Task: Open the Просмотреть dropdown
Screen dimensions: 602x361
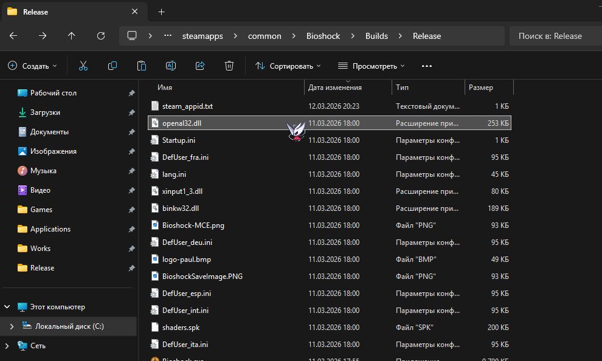Action: [372, 66]
